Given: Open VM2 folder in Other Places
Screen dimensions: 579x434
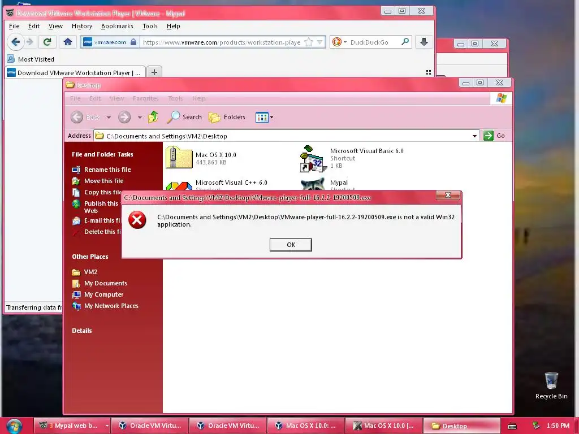Looking at the screenshot, I should tap(90, 272).
